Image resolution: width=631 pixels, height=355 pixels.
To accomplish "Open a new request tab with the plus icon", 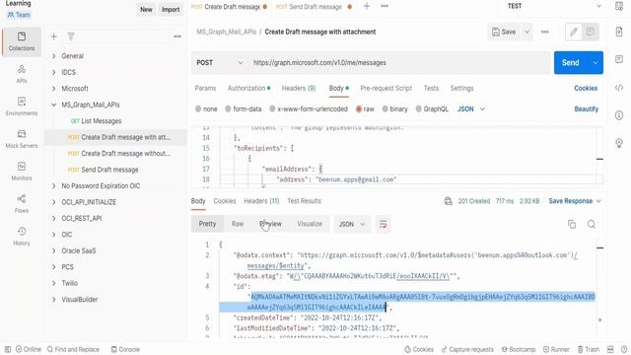I will [367, 6].
